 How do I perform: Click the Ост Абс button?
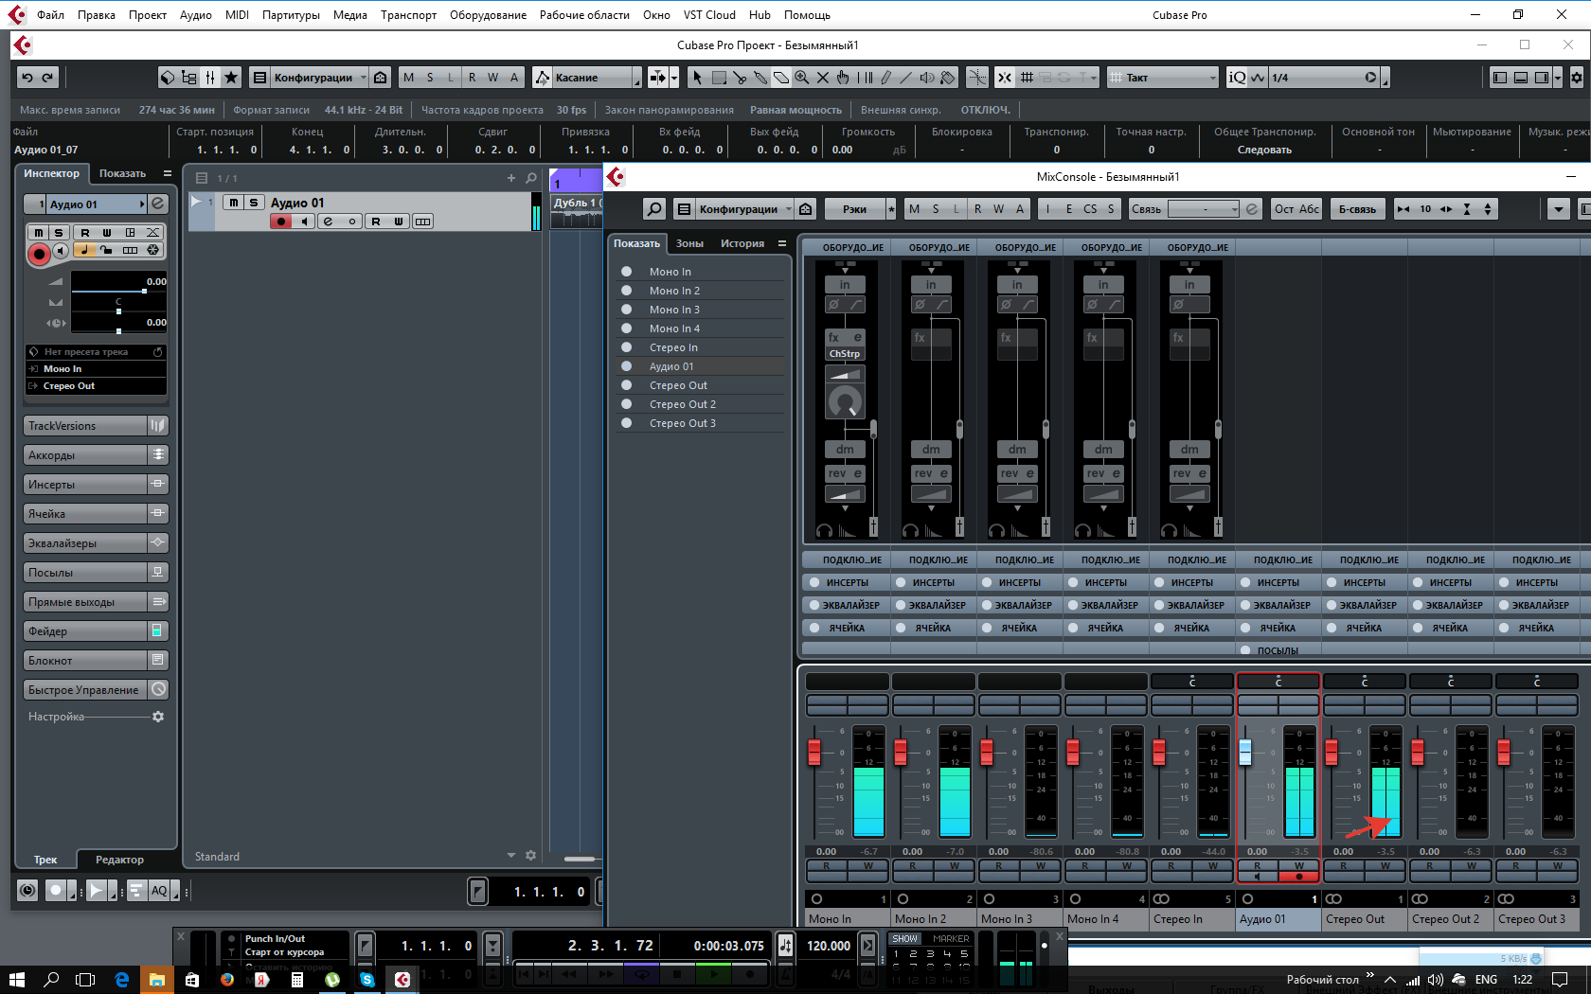[1296, 209]
